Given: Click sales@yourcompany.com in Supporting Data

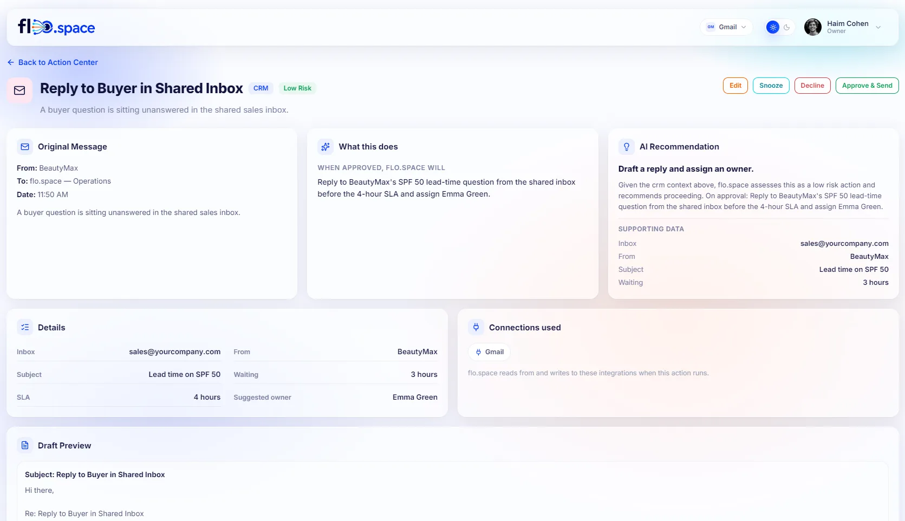Looking at the screenshot, I should (x=844, y=244).
